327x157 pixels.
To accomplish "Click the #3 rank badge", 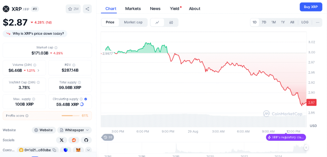I will tap(35, 9).
